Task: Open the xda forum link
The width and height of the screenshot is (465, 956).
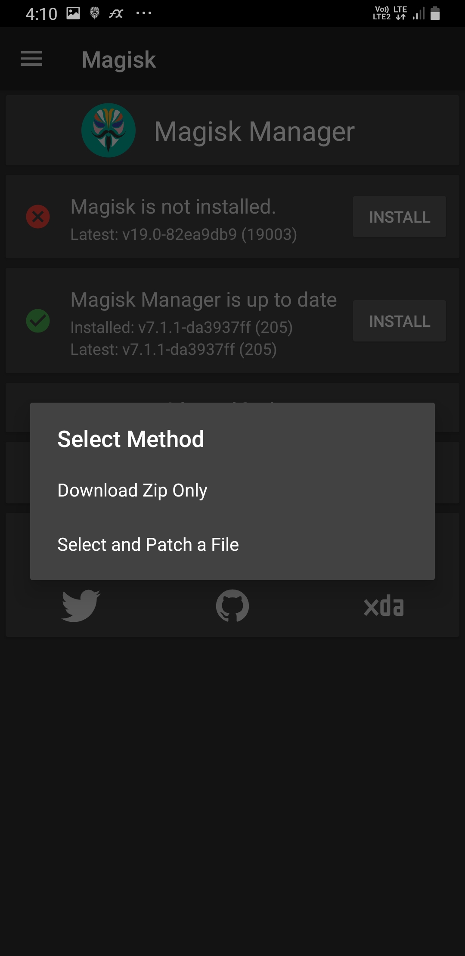Action: coord(384,606)
